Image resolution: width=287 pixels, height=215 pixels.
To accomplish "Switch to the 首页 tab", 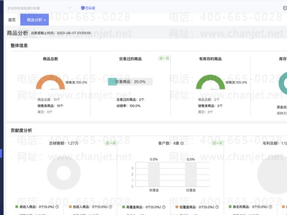I will pos(12,20).
